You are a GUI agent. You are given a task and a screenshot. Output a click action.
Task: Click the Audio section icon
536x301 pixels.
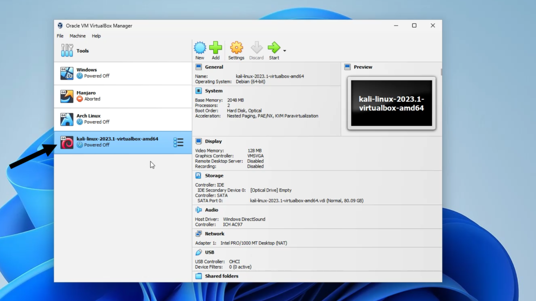[199, 210]
